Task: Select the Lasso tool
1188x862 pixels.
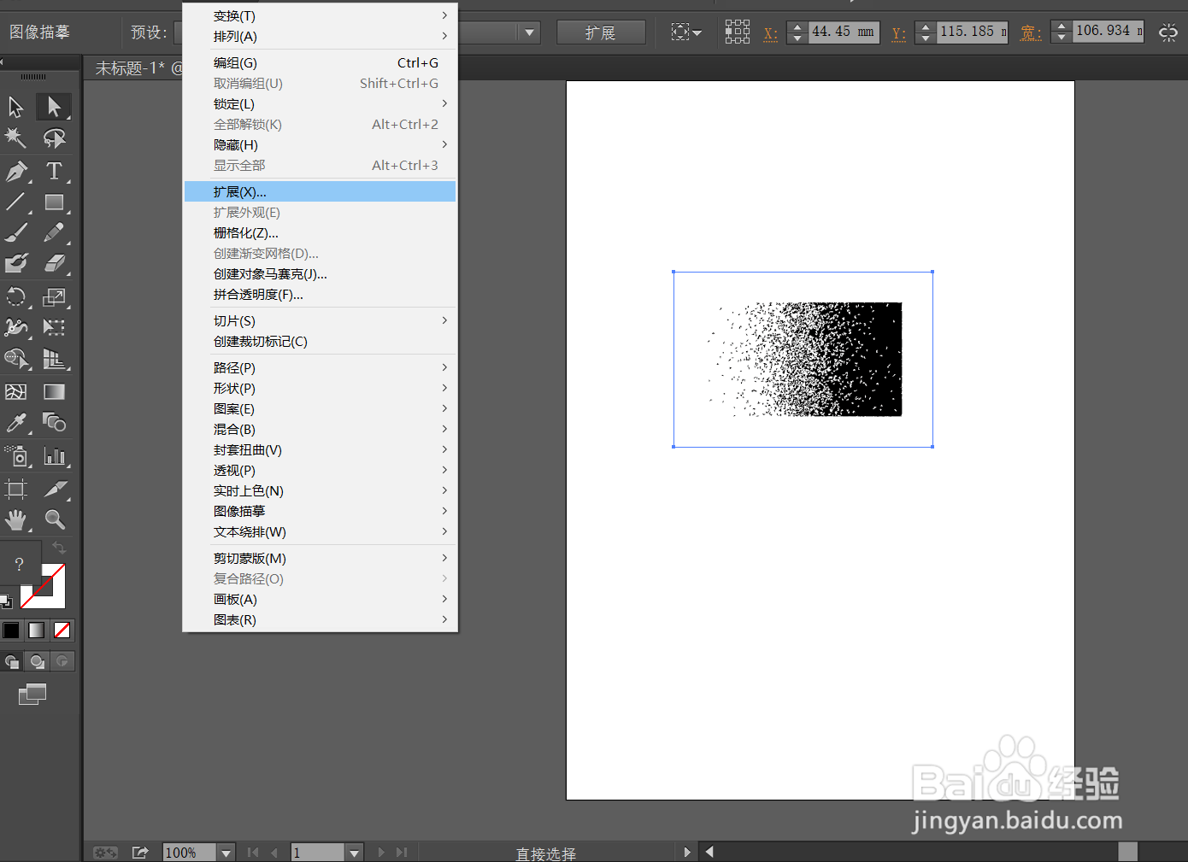Action: 54,138
